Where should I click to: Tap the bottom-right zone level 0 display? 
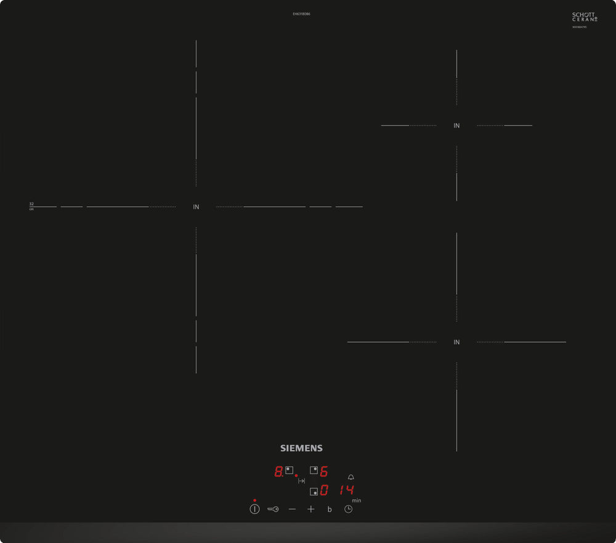coord(324,491)
